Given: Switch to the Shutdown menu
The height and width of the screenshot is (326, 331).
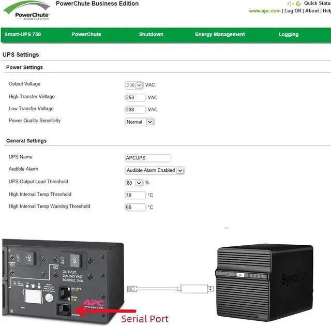Looking at the screenshot, I should (151, 35).
